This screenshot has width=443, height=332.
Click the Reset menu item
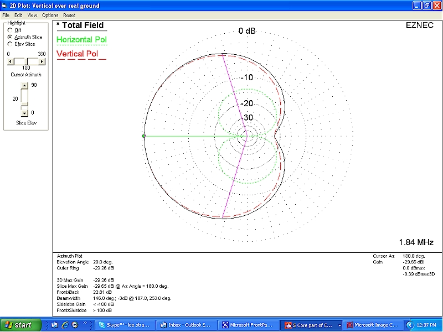point(69,15)
